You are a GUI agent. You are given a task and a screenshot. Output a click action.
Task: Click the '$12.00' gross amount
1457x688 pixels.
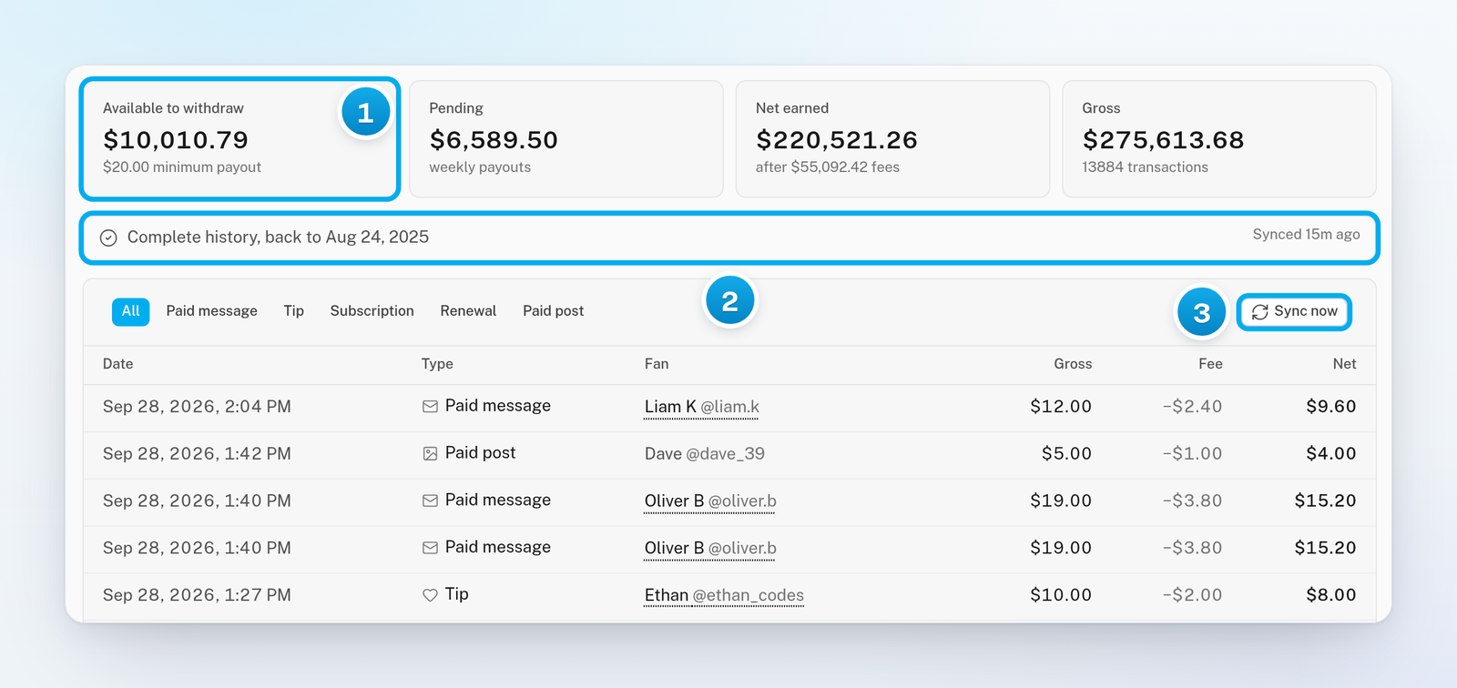click(x=1061, y=407)
